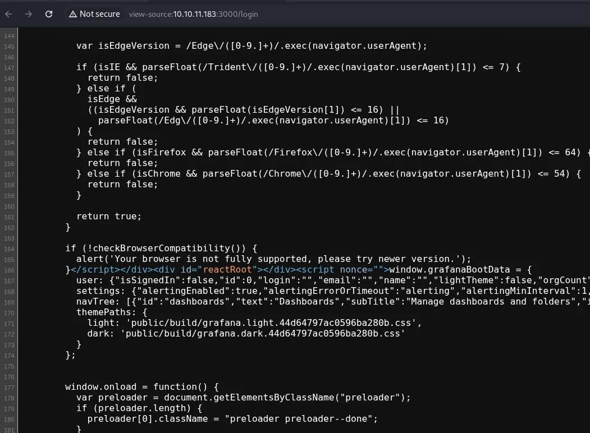The height and width of the screenshot is (433, 590).
Task: Click the getElementsByClassName("preloader") line
Action: (x=244, y=398)
